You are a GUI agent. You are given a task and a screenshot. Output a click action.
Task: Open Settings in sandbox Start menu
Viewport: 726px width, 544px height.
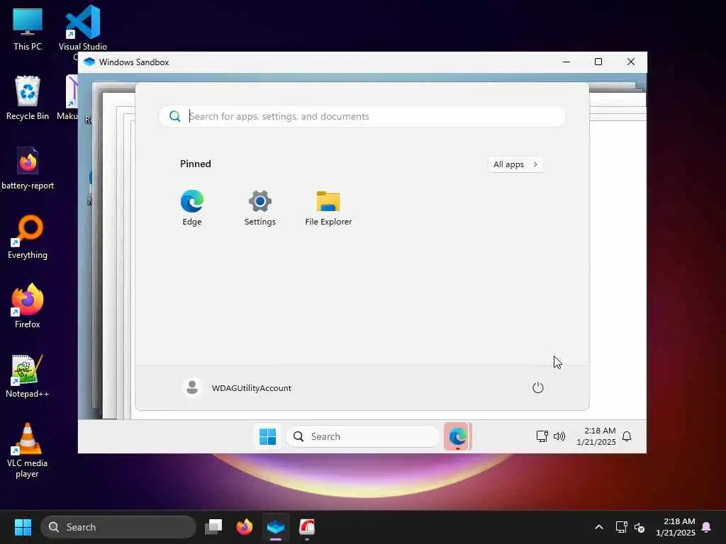259,208
